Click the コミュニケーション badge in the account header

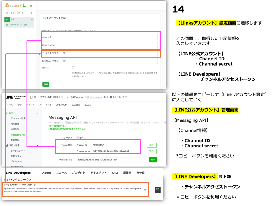click(x=93, y=97)
